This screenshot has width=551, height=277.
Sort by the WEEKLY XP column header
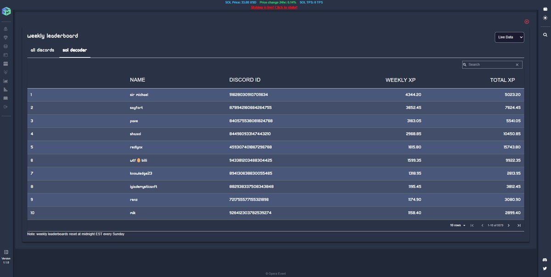click(400, 80)
